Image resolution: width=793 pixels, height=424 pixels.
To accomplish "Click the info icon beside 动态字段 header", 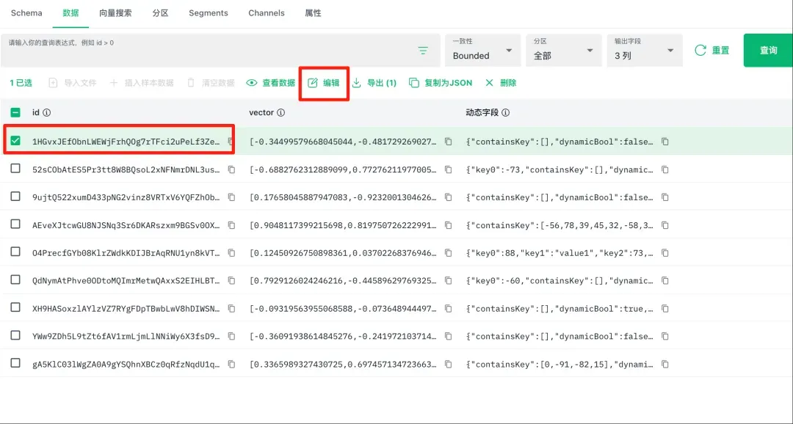I will point(505,113).
